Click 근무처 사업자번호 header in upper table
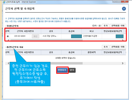This screenshot has height=100, width=132. coord(25,31)
